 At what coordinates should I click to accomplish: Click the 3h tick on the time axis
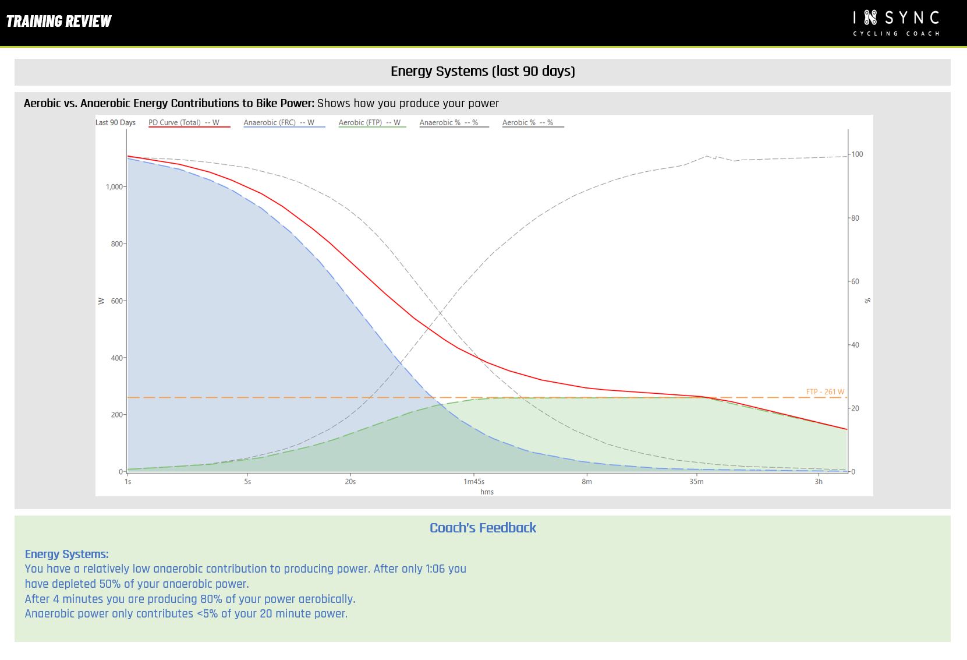pyautogui.click(x=819, y=482)
